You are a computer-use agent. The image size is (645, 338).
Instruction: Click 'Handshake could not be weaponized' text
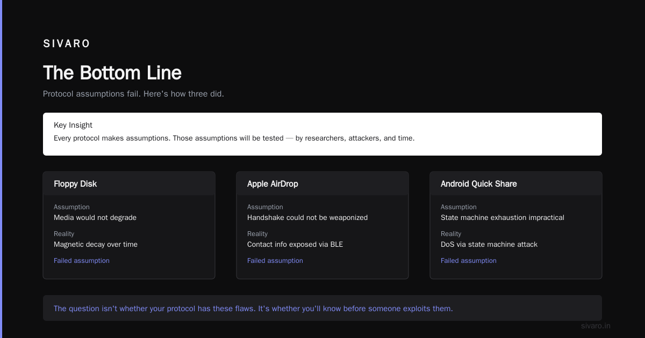[307, 218]
